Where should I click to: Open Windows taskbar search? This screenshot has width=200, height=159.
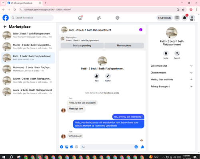(11, 157)
